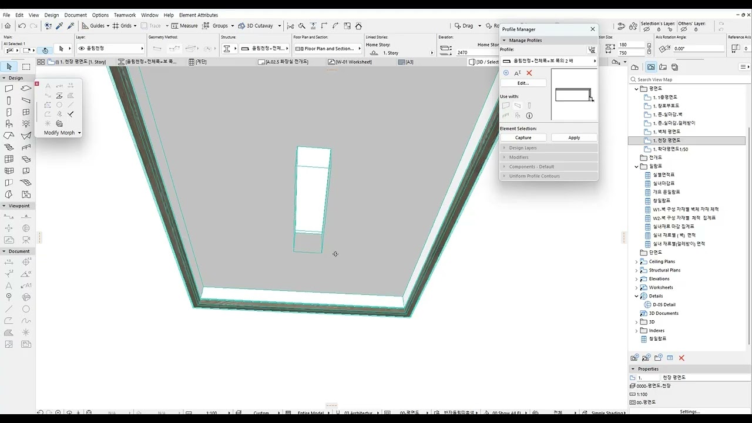Image resolution: width=752 pixels, height=423 pixels.
Task: Open view Settings... button
Action: pos(690,412)
